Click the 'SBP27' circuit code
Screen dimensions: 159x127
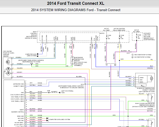40,109
